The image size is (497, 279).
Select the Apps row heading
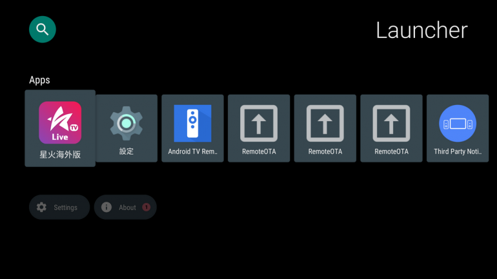39,80
